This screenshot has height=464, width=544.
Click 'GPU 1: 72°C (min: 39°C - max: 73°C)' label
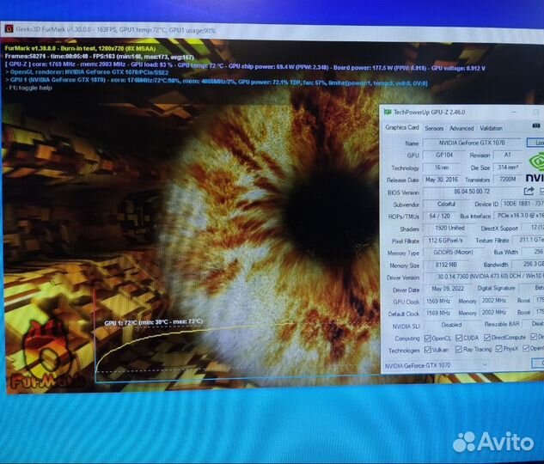click(x=153, y=322)
